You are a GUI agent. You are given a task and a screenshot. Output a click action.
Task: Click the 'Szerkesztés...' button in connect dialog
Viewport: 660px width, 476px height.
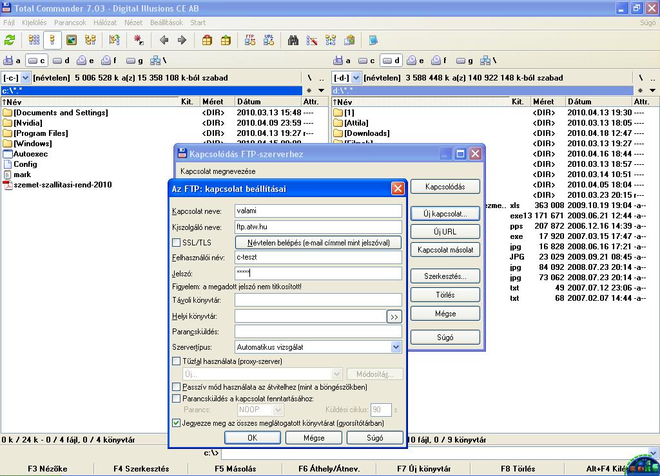coord(445,276)
